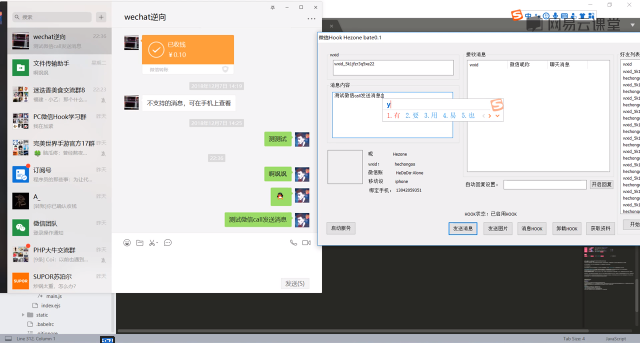Open chat info three-dots menu
This screenshot has height=343, width=640.
[311, 19]
